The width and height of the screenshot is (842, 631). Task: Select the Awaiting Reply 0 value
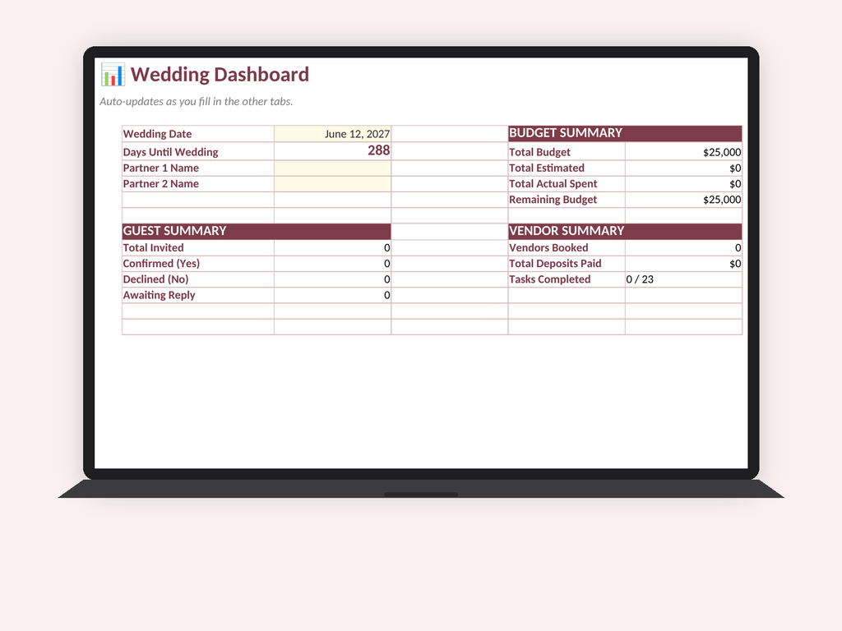(332, 295)
